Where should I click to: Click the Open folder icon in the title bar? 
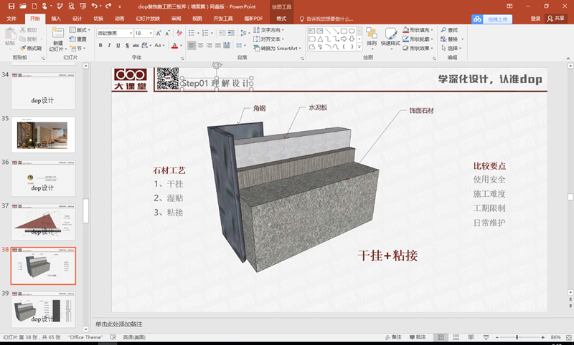click(23, 6)
